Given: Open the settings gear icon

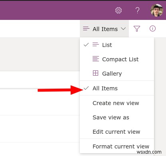Looking at the screenshot, I should [x=119, y=10].
